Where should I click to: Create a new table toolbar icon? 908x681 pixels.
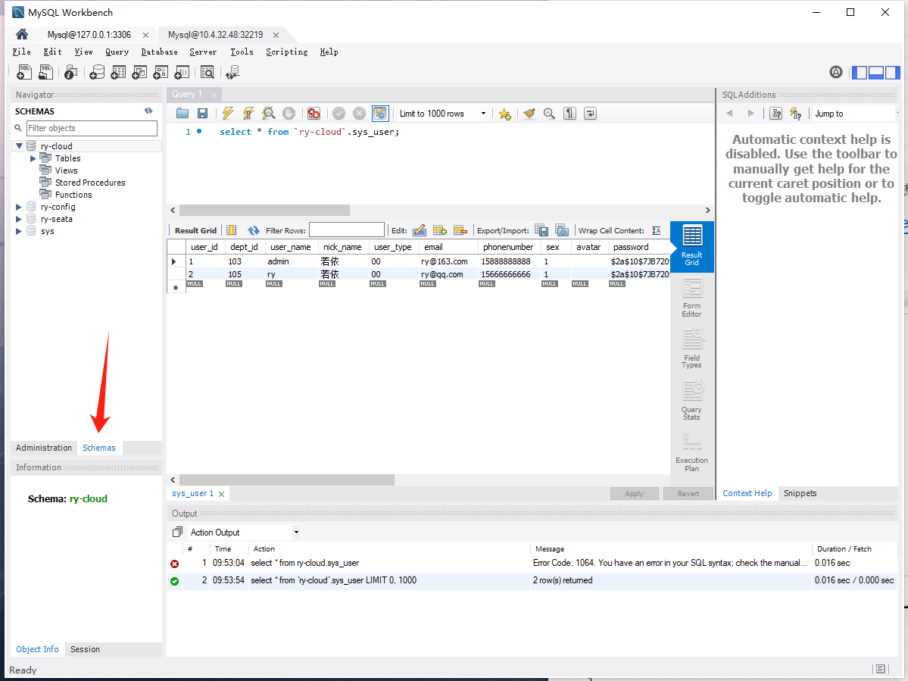(118, 72)
